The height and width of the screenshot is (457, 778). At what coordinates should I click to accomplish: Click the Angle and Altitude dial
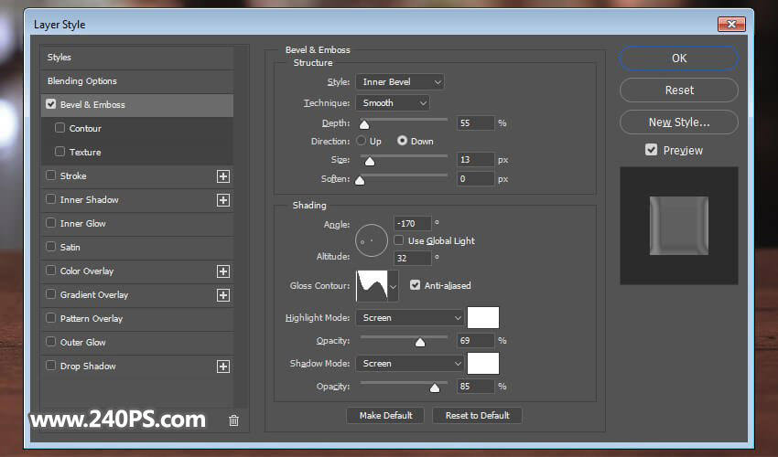(372, 240)
